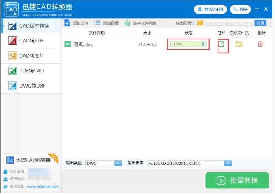Open folder containing 图纸.dwg
This screenshot has height=194, width=275.
239,44
